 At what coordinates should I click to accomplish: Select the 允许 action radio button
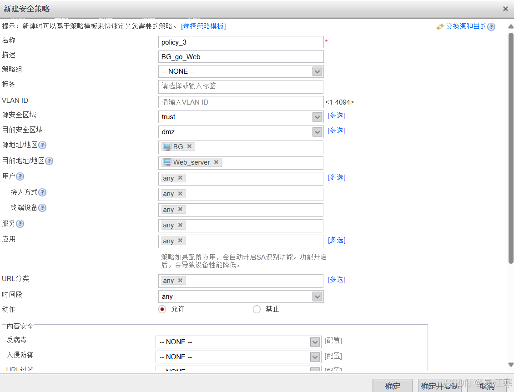coord(162,309)
